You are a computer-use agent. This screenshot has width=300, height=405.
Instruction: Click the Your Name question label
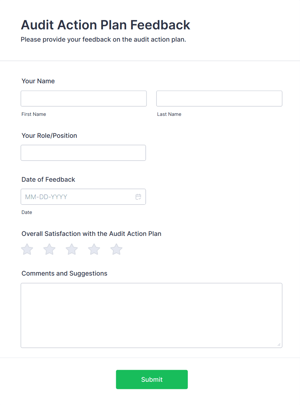click(38, 81)
